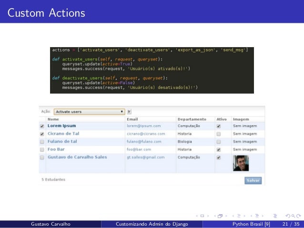Open the Foo Bar student link
The image size is (304, 228).
[56, 149]
